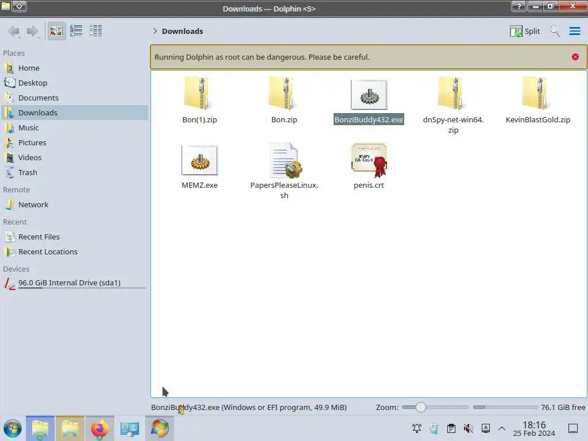Viewport: 588px width, 441px height.
Task: Adjust the Zoom slider handle
Action: pos(421,407)
